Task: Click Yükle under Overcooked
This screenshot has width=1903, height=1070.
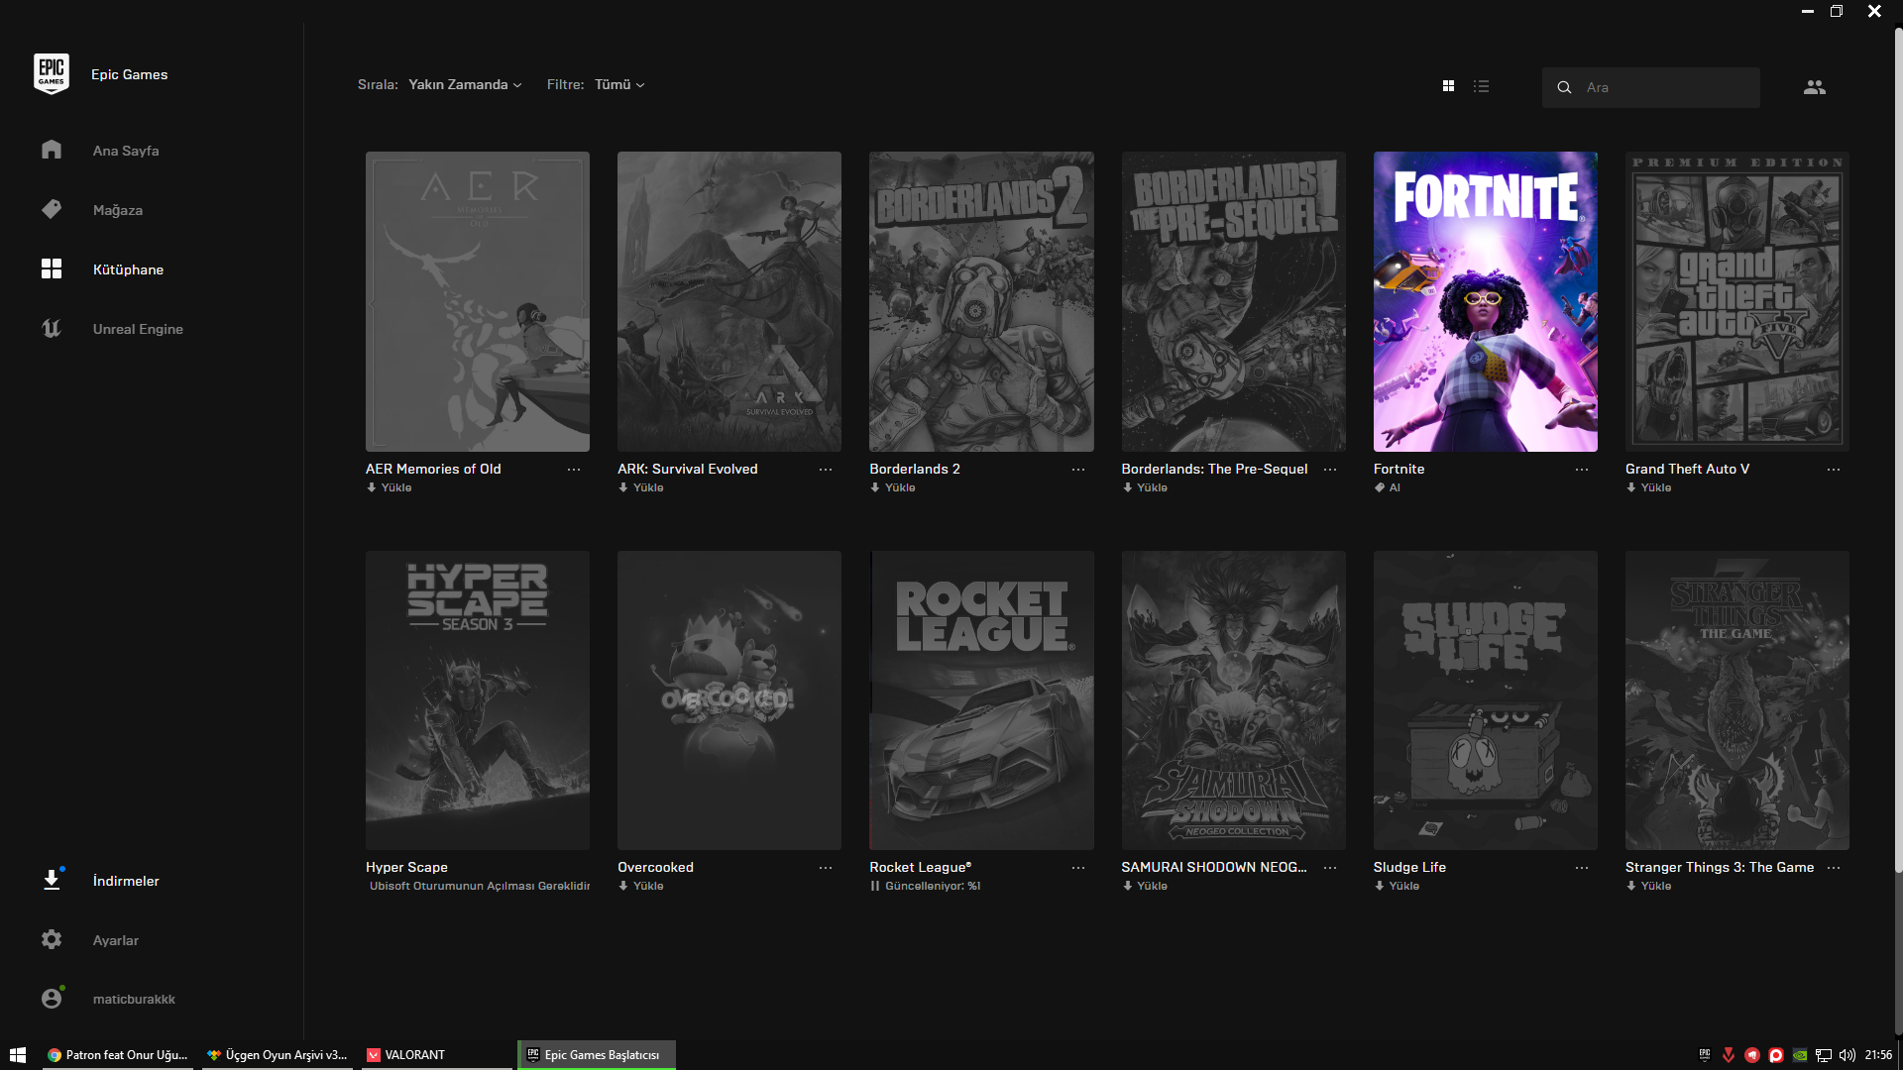Action: point(641,886)
